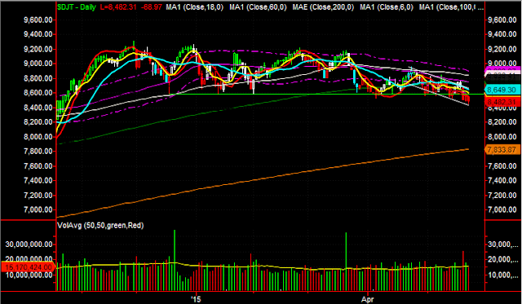This screenshot has width=522, height=304.
Task: Select the truncated MA1 (Close,100 indicator label
Action: point(451,7)
